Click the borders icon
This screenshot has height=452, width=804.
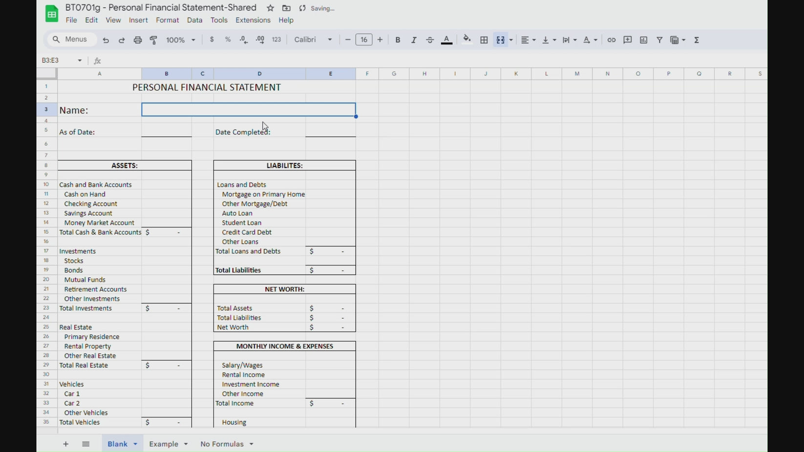[x=484, y=40]
